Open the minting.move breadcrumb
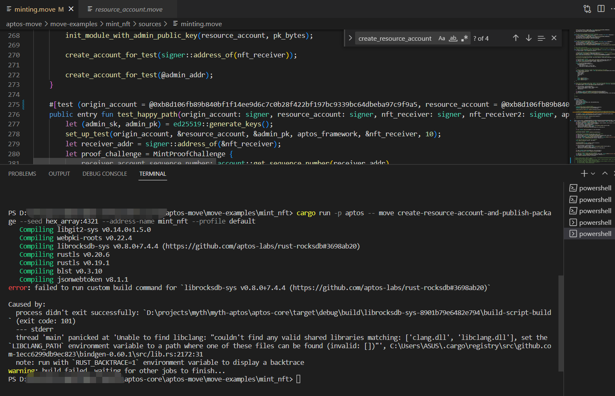The image size is (615, 396). pos(201,24)
